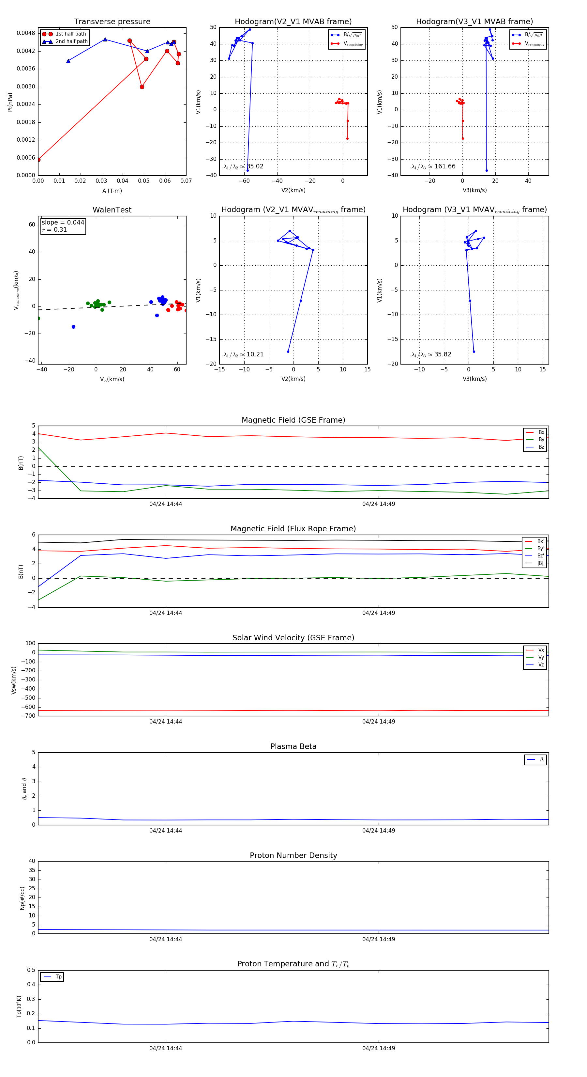
Task: Select the By legend entry in the GSE magnetic field plot
Action: (535, 439)
